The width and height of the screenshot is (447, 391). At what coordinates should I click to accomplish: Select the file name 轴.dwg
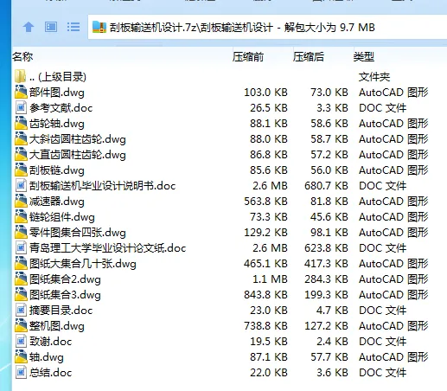point(47,357)
